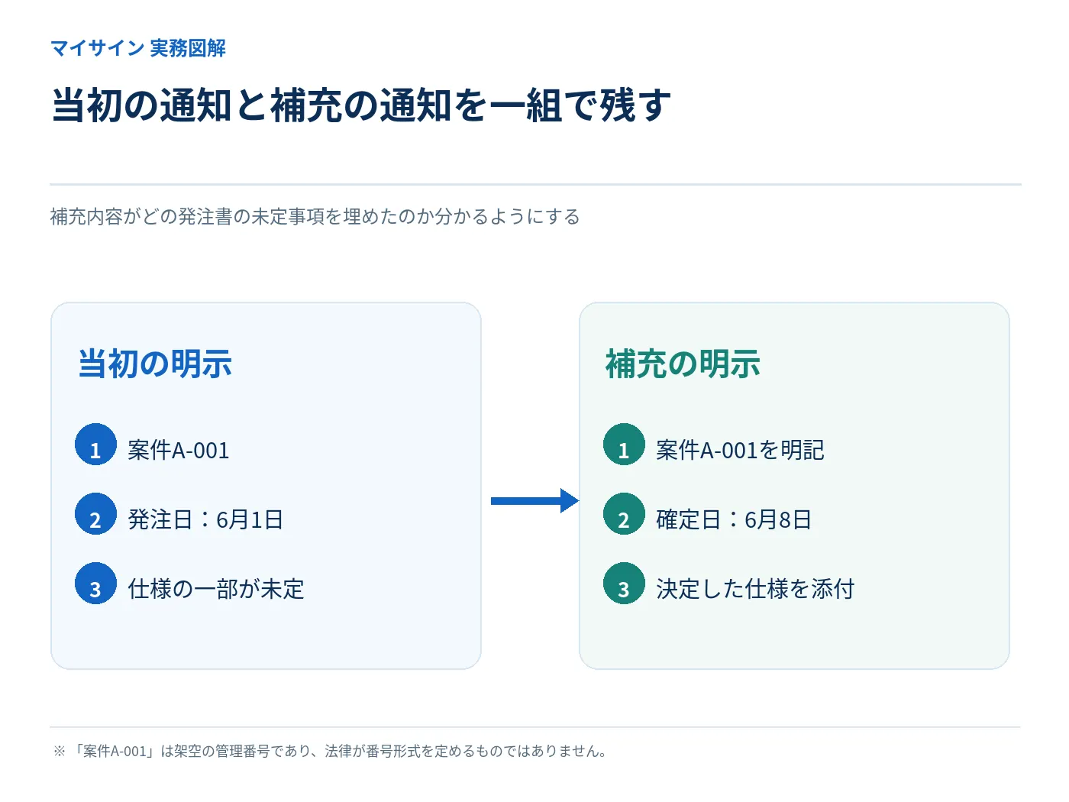1069x802 pixels.
Task: Click the footnote about 架空の管理番号
Action: pyautogui.click(x=330, y=752)
